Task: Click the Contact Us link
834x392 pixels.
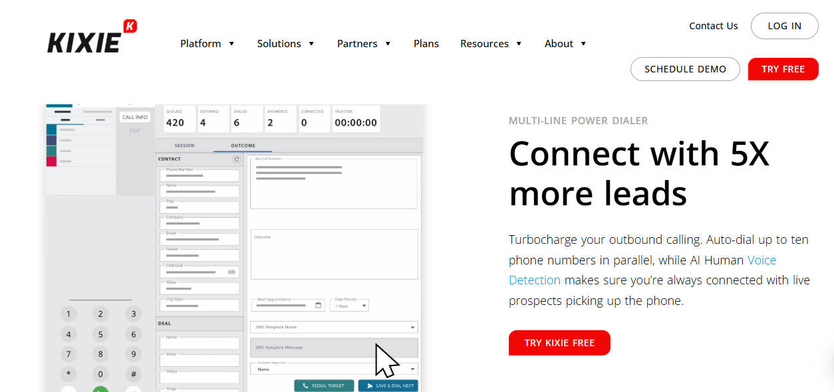Action: point(713,25)
